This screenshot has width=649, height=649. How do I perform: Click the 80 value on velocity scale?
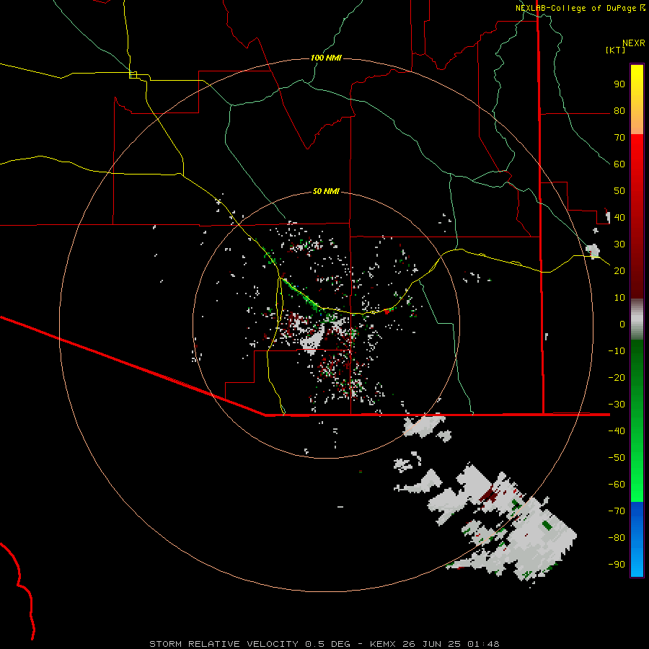[x=619, y=111]
